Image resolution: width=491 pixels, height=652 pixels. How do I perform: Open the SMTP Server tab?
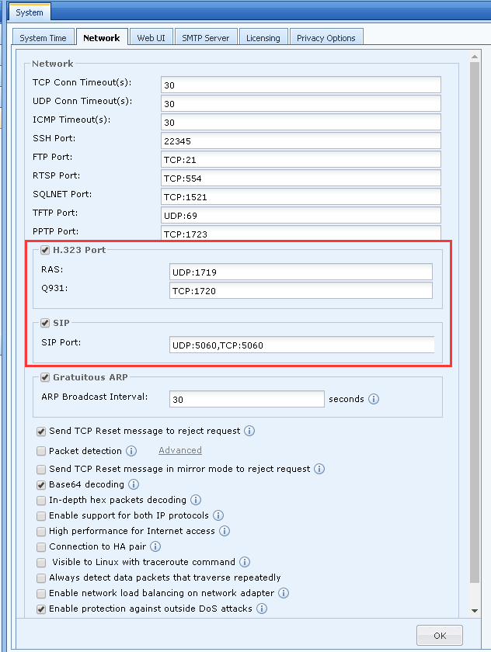pyautogui.click(x=206, y=38)
